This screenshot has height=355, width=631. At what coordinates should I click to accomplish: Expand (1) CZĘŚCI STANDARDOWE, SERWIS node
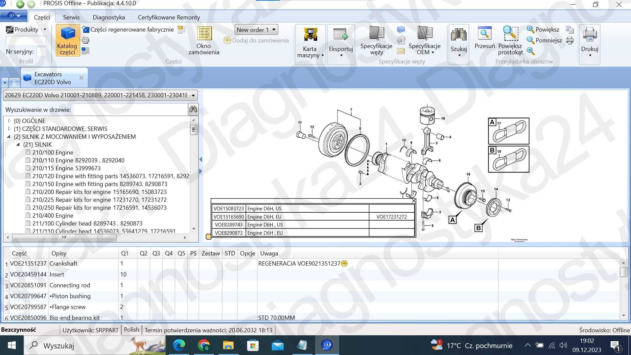(9, 129)
